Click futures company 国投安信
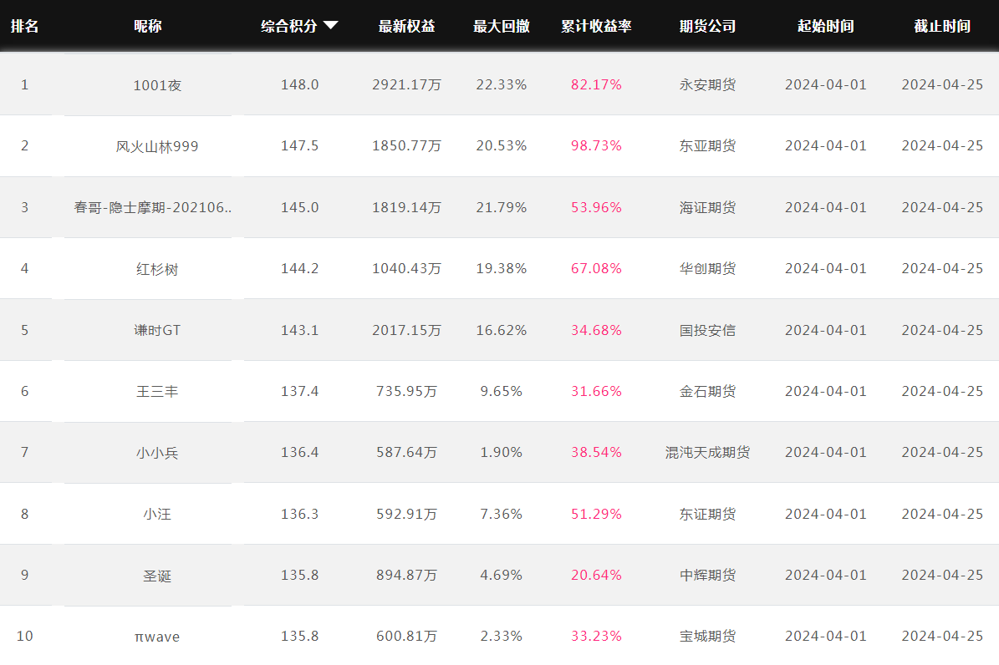999x665 pixels. [707, 331]
